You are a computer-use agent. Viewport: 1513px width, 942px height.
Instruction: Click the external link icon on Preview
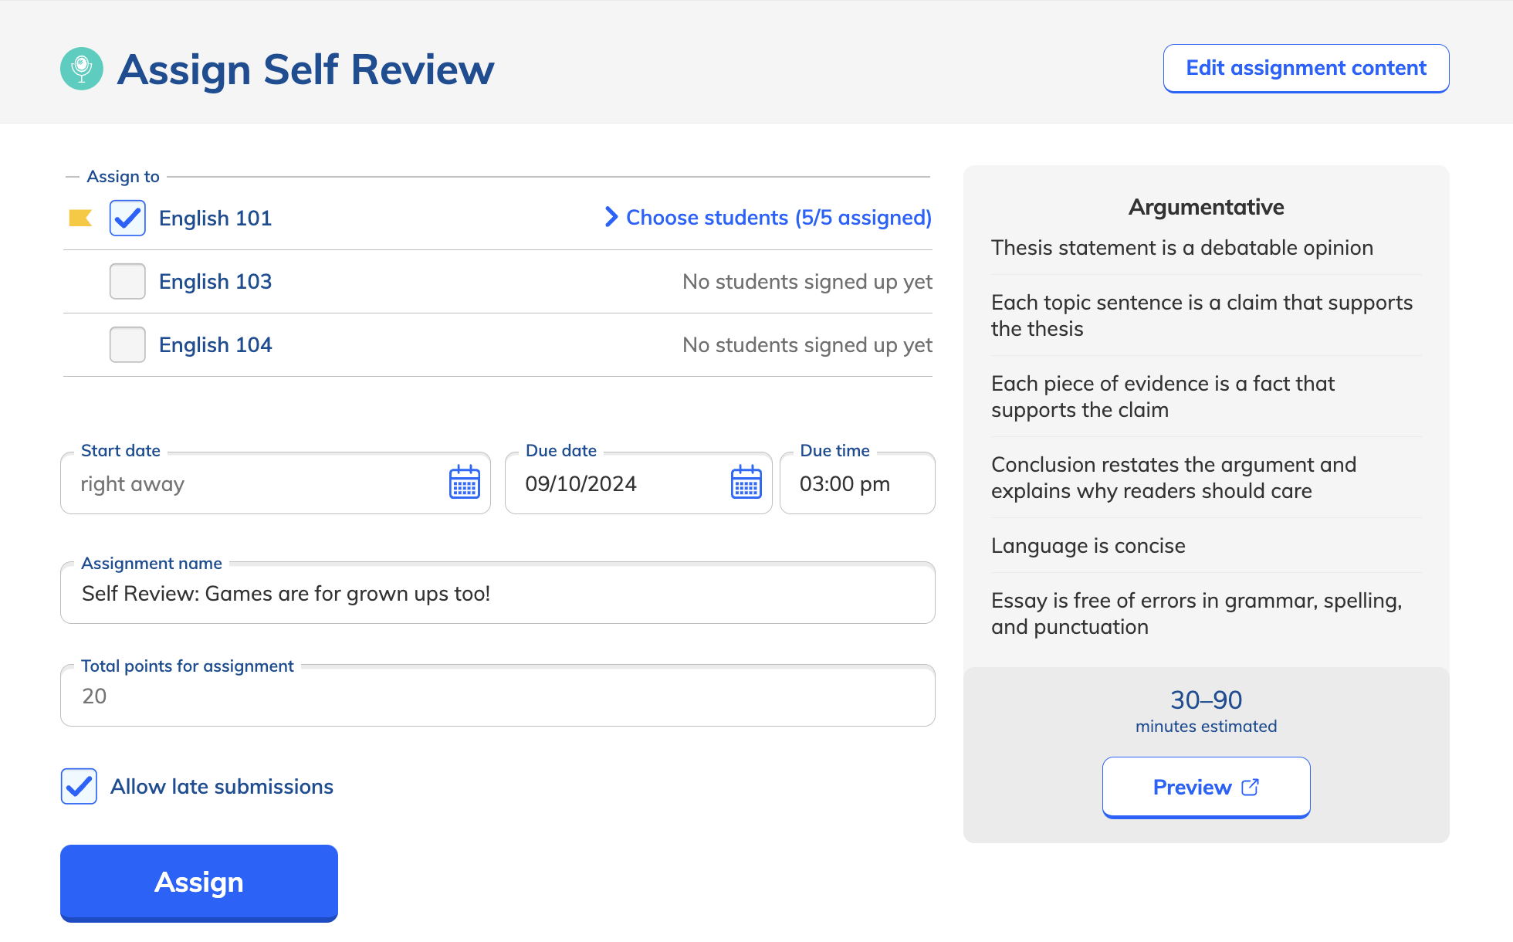(1249, 787)
